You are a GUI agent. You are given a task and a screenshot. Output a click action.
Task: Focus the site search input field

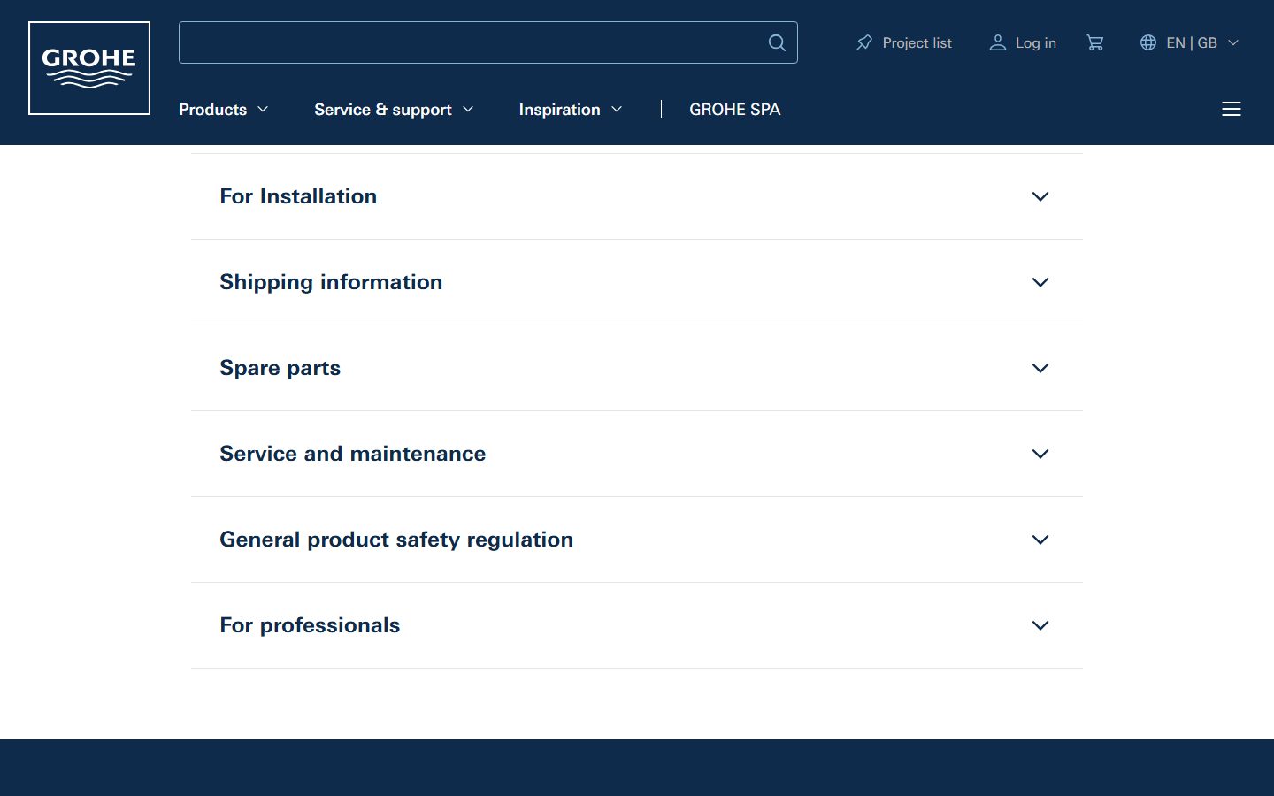[x=488, y=42]
